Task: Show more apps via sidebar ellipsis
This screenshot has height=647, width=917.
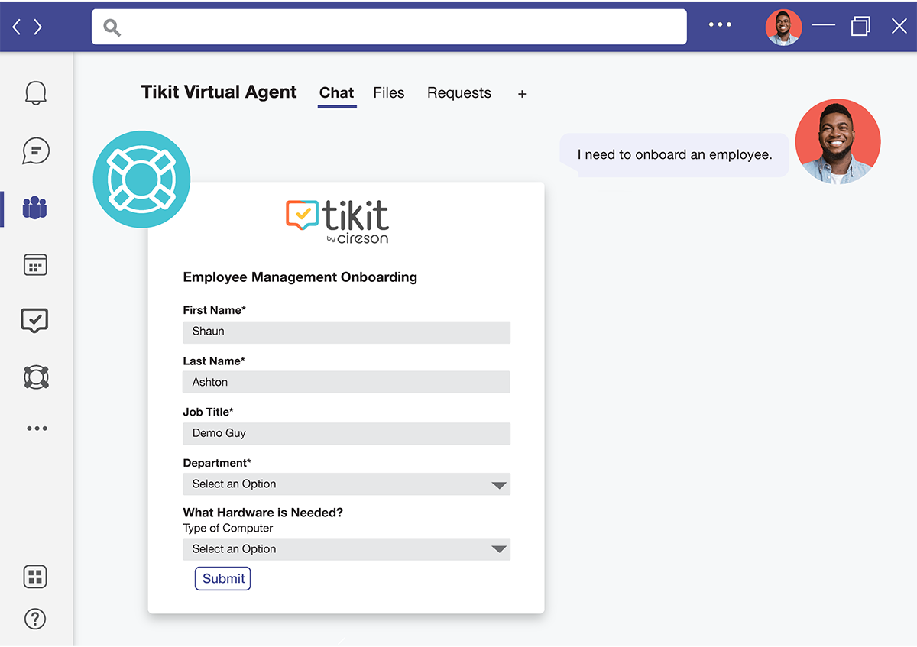Action: click(x=37, y=429)
